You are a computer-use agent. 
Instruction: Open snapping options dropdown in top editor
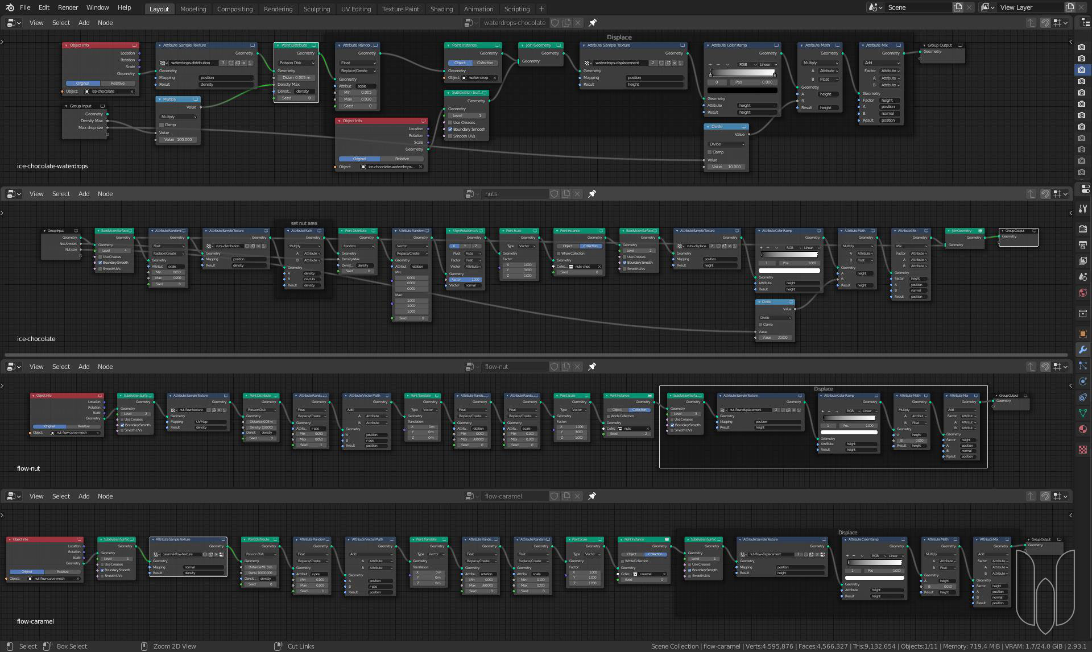tap(1060, 23)
